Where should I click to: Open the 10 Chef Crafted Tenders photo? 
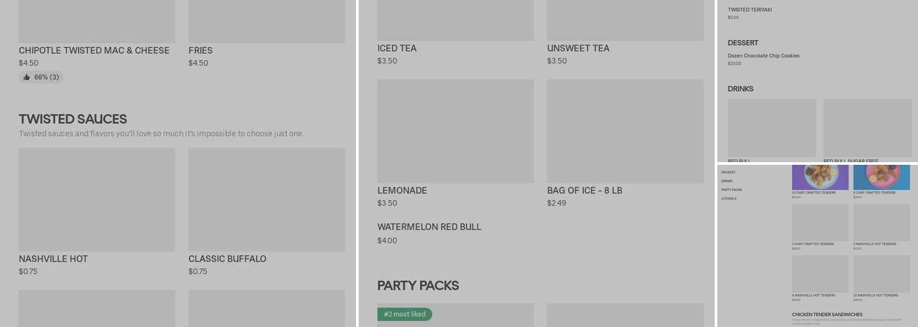pyautogui.click(x=820, y=177)
